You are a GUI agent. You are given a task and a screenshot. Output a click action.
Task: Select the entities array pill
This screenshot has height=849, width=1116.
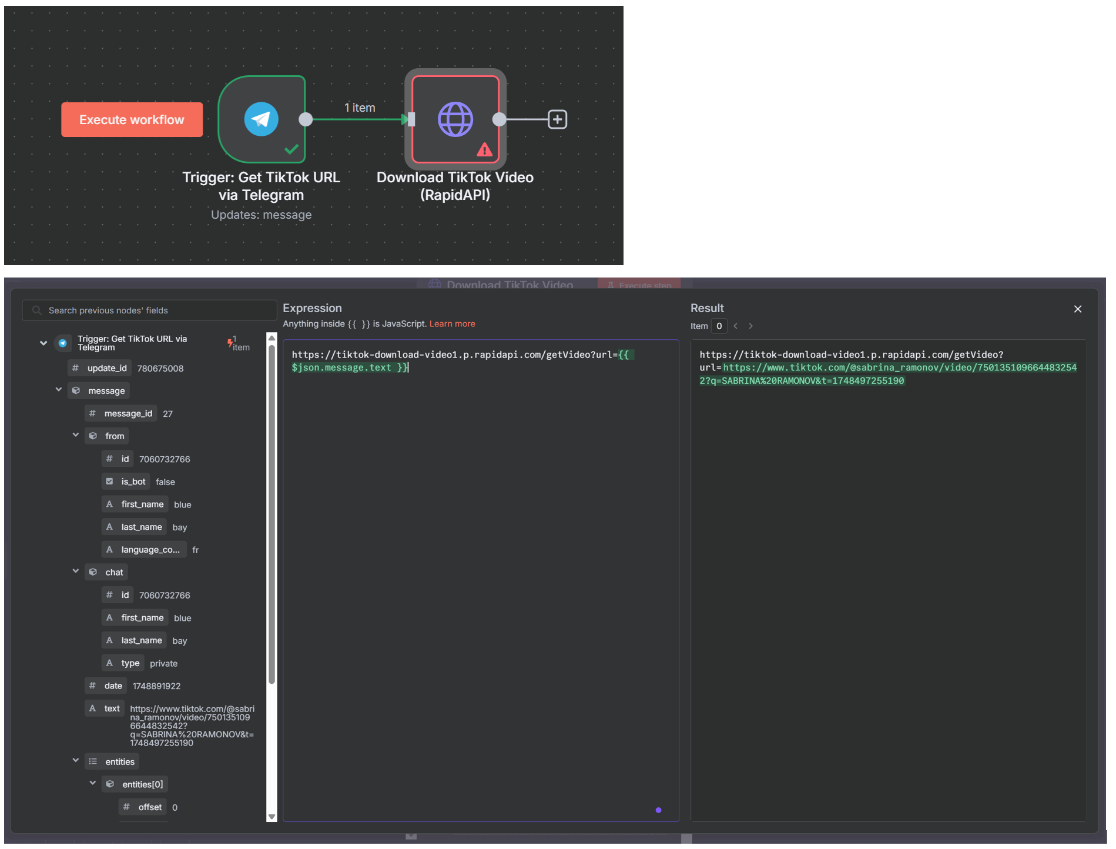pos(112,761)
